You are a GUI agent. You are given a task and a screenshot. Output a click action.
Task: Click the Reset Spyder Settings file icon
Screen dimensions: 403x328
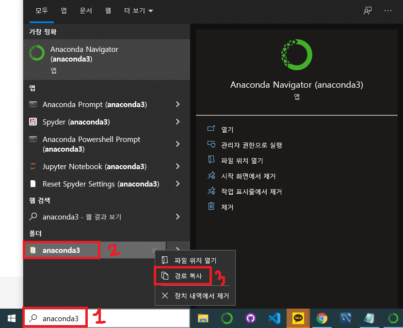[x=33, y=184]
